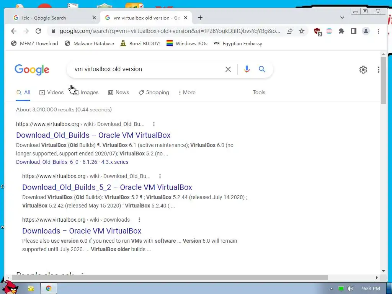The width and height of the screenshot is (392, 294).
Task: Open the Egyptian Embassy bookmark
Action: tap(238, 44)
